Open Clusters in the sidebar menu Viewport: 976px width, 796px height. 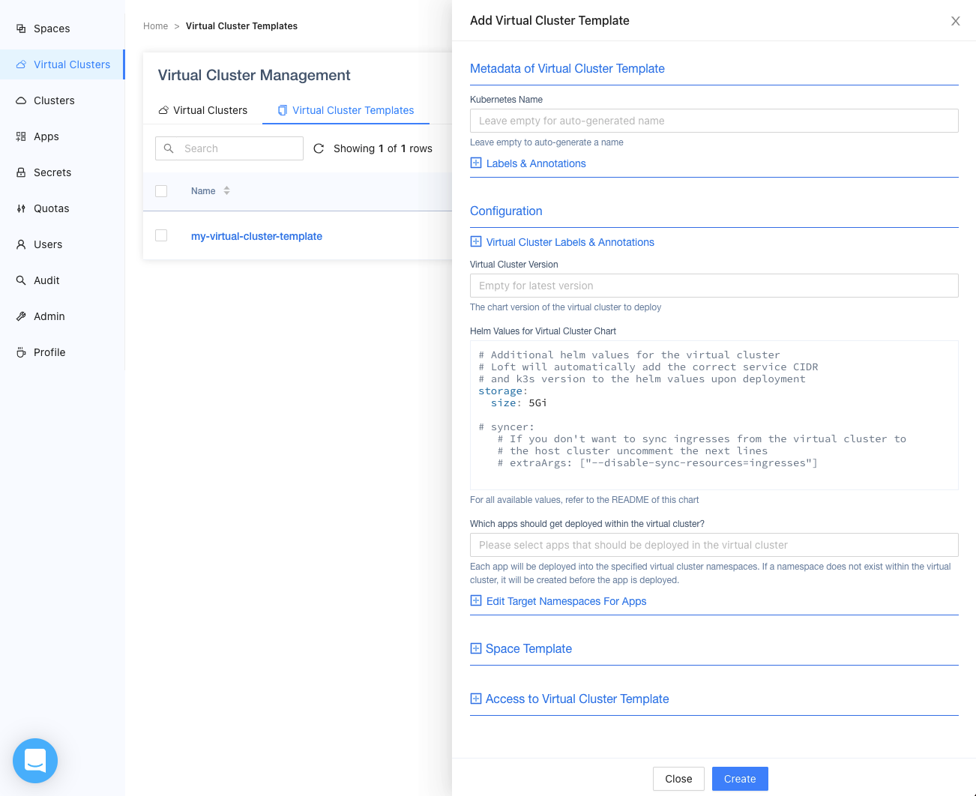(x=54, y=100)
